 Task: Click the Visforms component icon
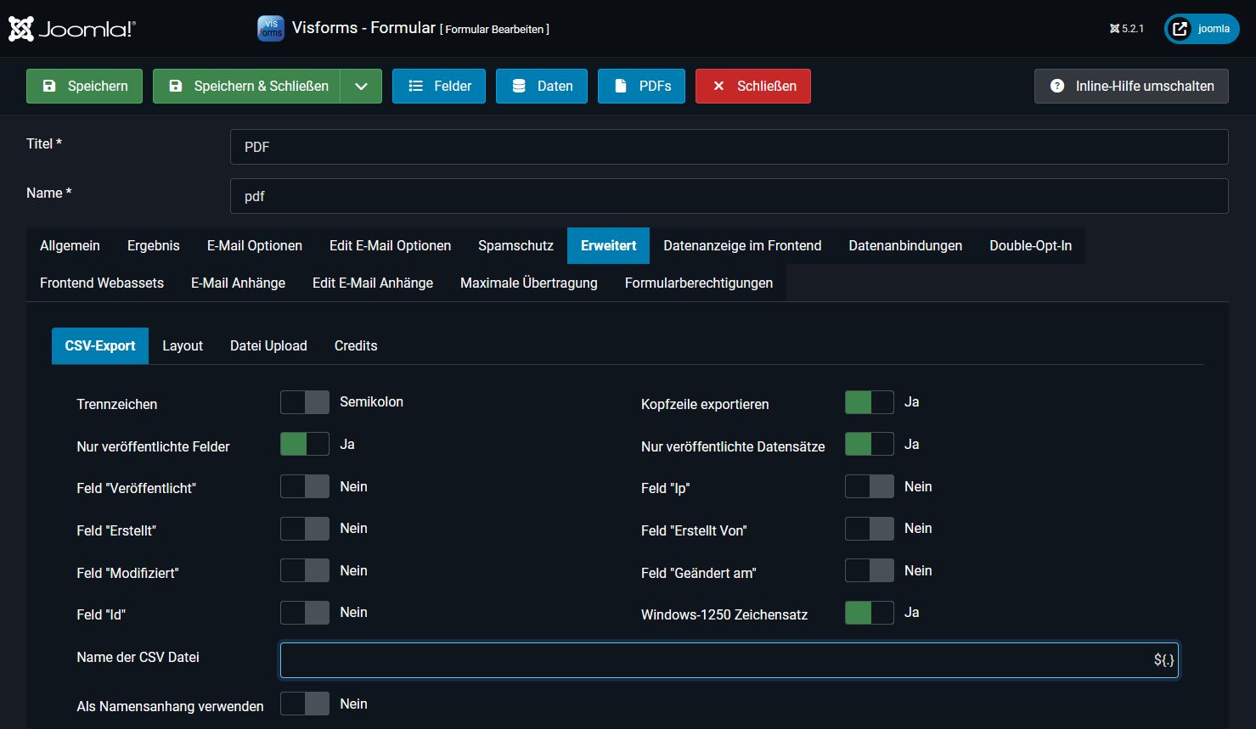[270, 29]
